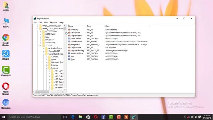
Task: Click the SeManageVolumePrivilege data text
Action: point(116,50)
